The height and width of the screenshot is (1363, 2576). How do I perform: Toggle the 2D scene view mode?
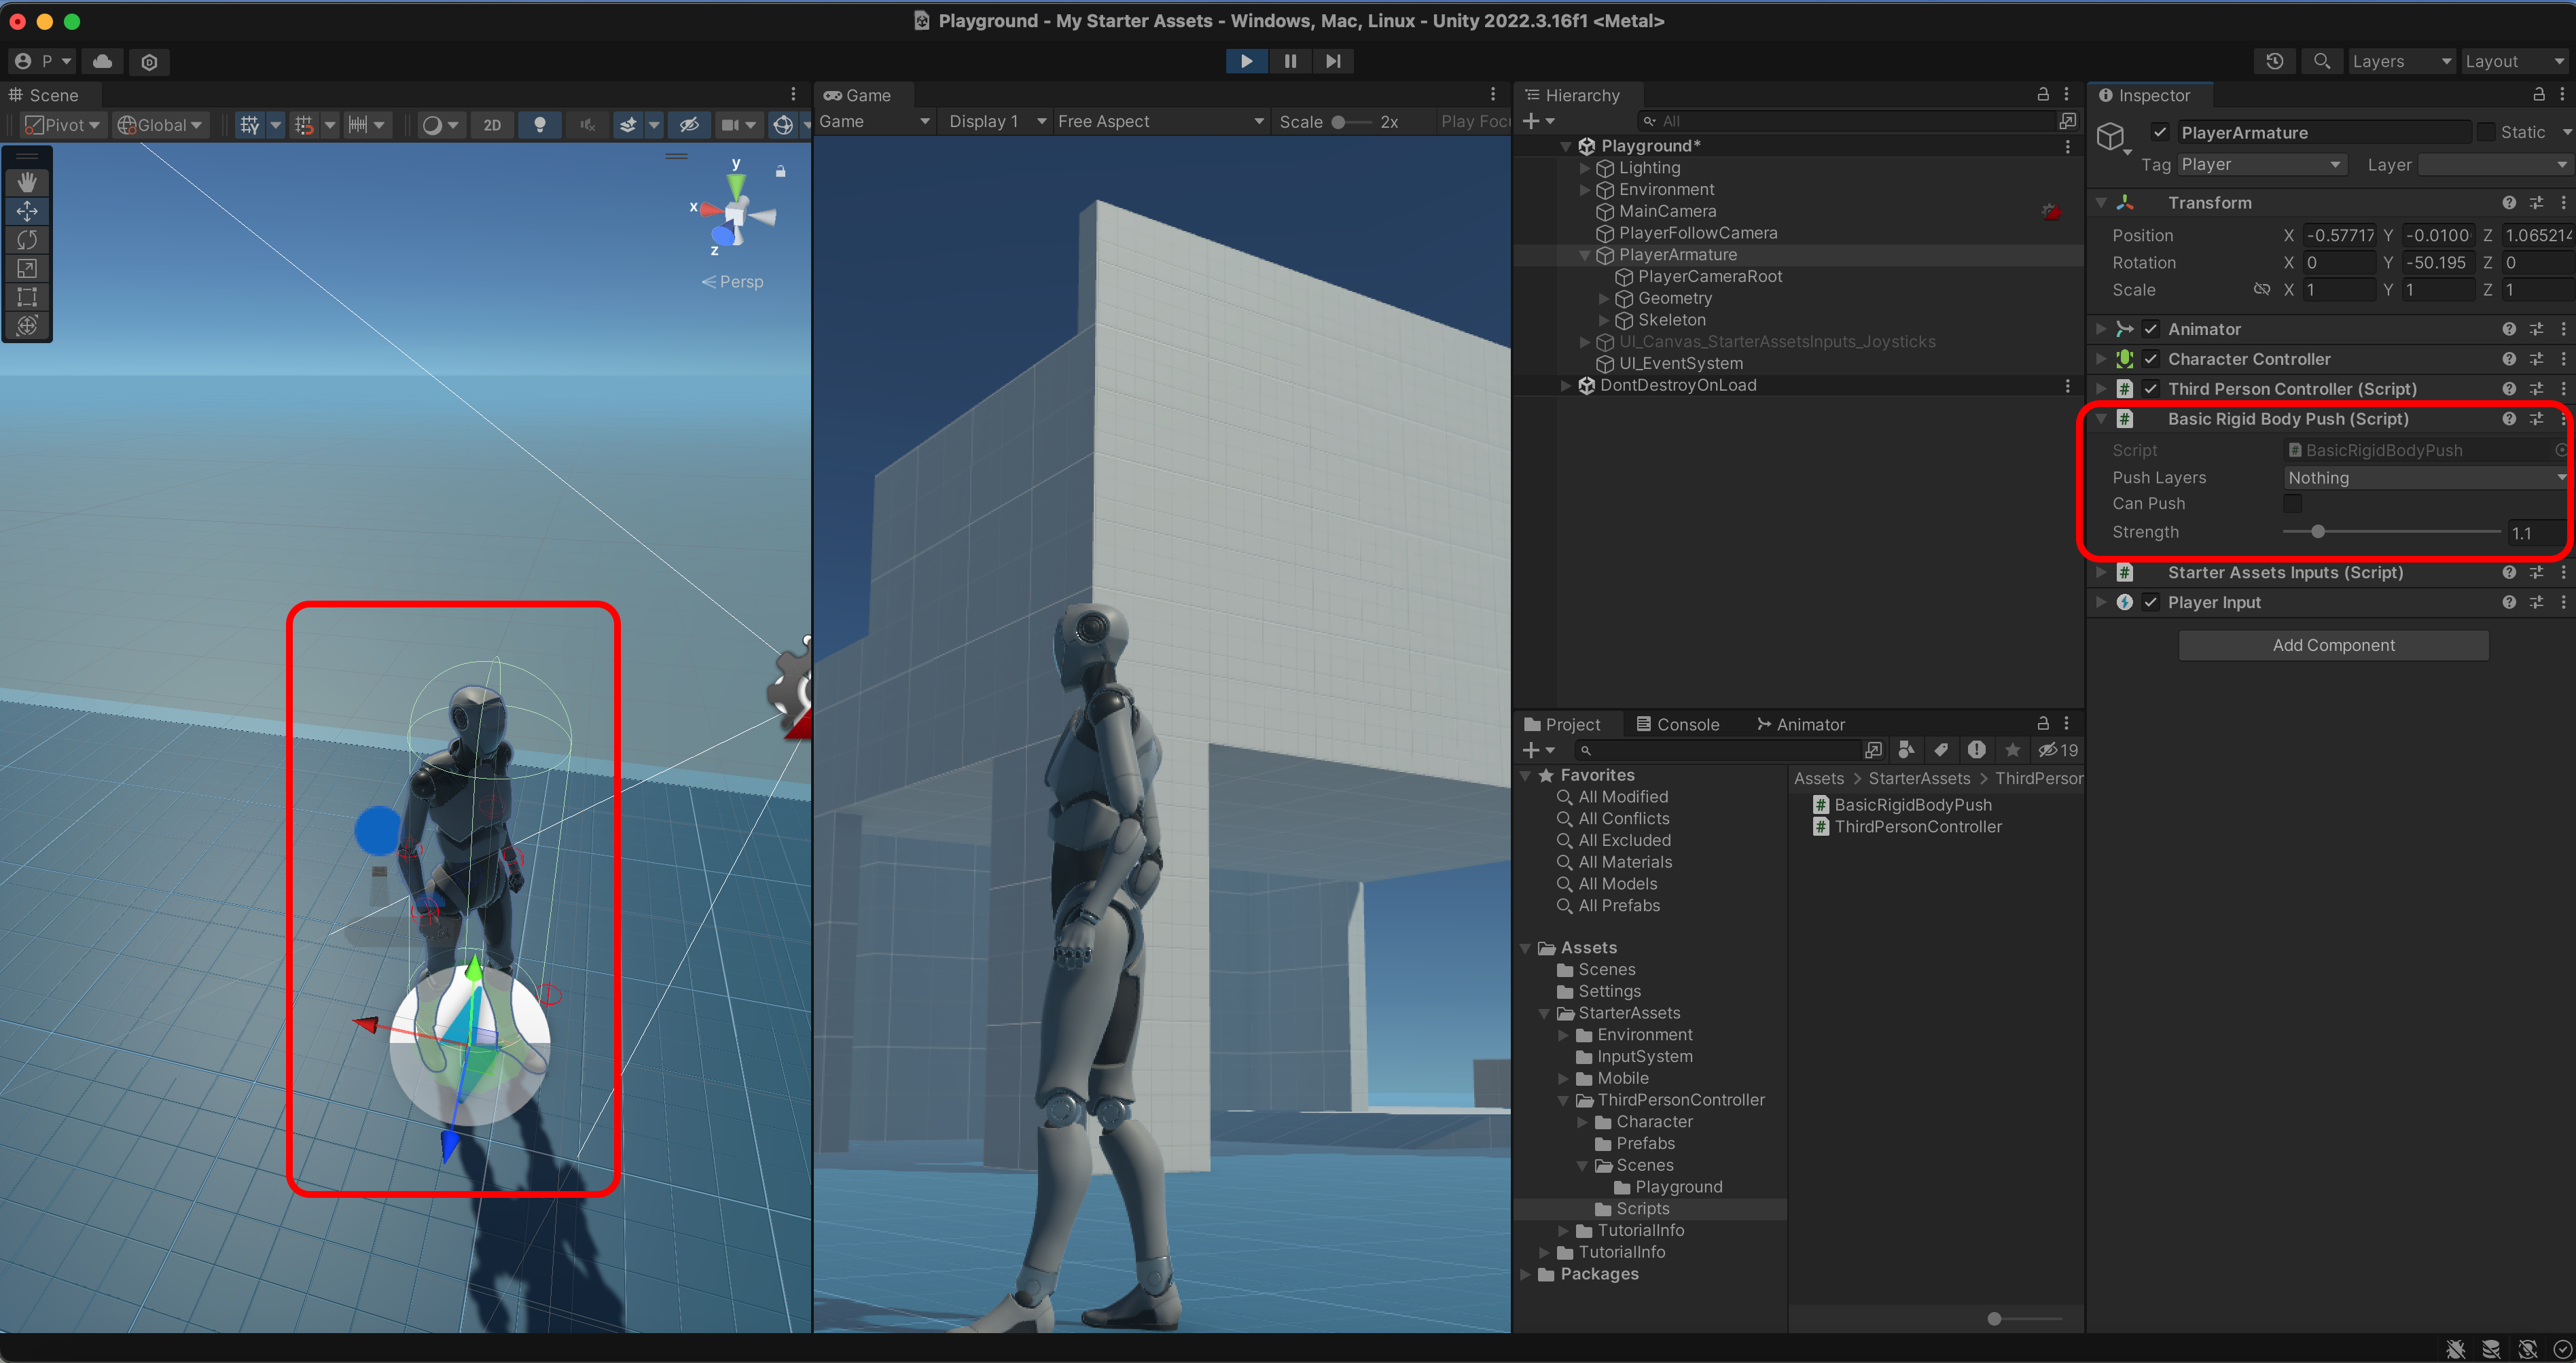pos(492,125)
